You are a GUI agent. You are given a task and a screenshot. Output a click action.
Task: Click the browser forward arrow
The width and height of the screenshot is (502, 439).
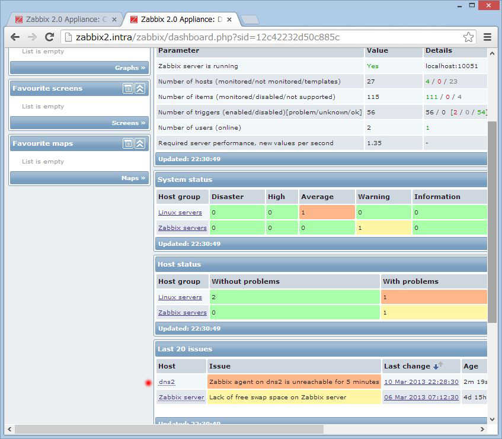(x=33, y=37)
